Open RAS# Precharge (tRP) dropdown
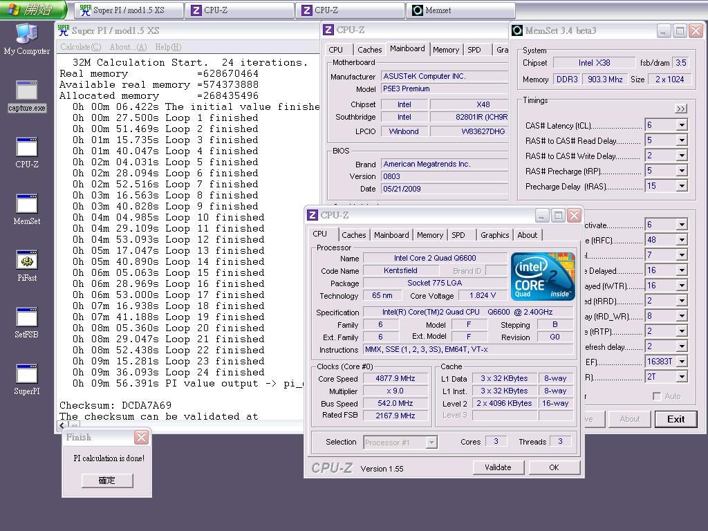This screenshot has width=708, height=531. 682,171
